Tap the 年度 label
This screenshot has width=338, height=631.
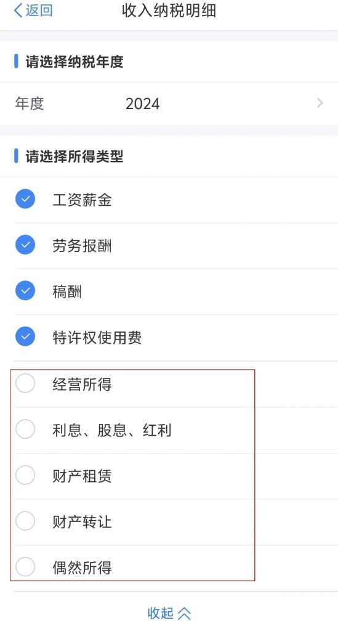point(30,104)
